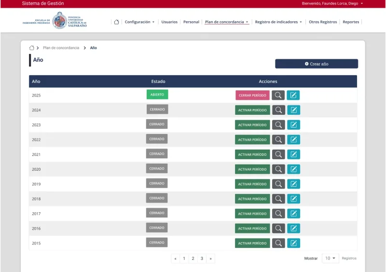View details of year 2016
Viewport: 386px width, 272px height.
point(278,228)
